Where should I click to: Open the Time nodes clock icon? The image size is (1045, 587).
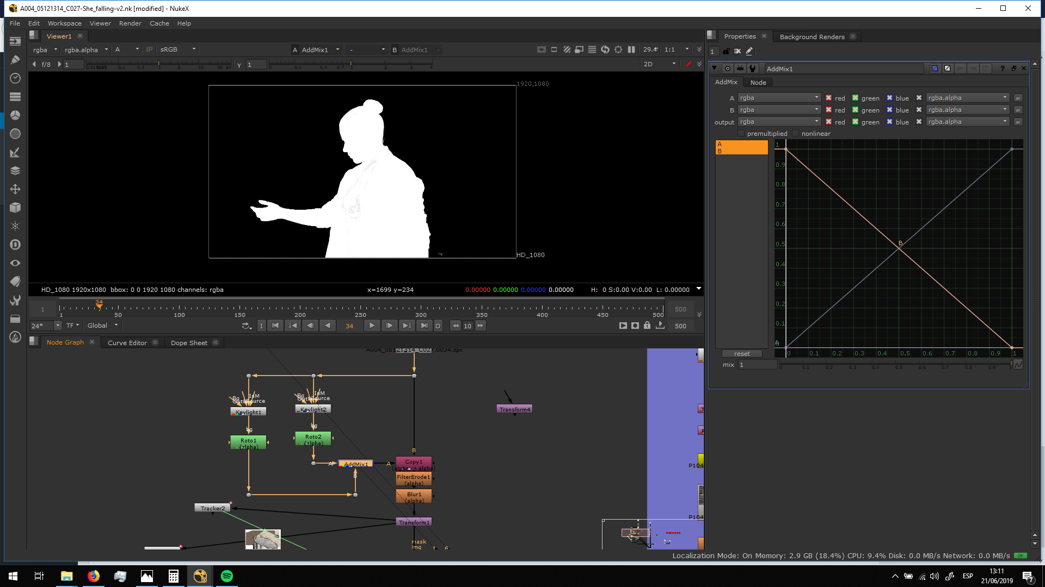(x=15, y=78)
